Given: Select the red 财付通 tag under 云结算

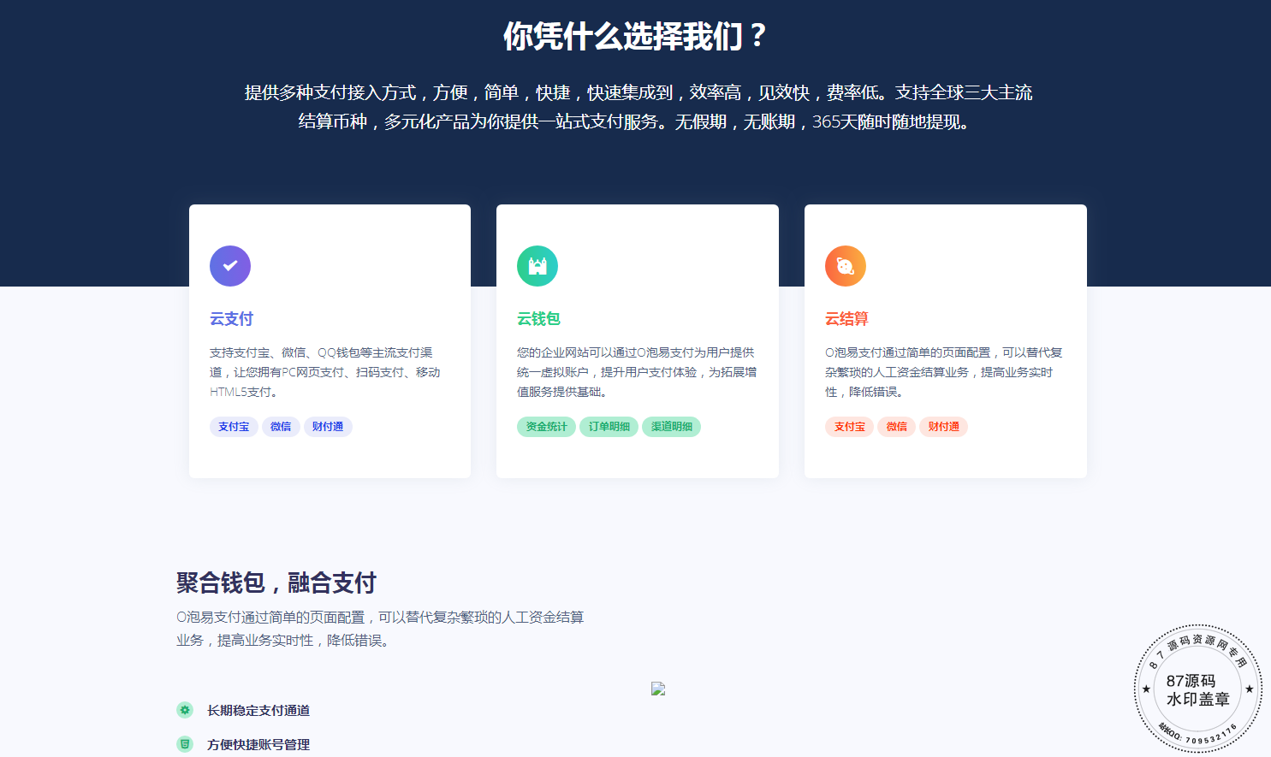Looking at the screenshot, I should (x=943, y=427).
